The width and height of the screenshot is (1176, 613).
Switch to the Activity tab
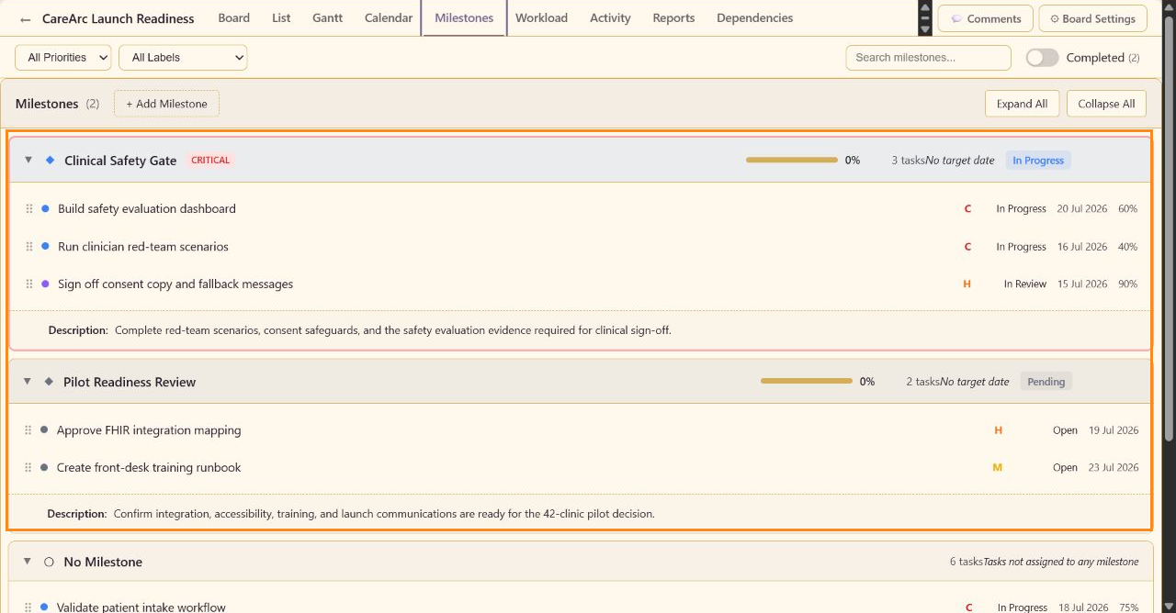pos(610,18)
